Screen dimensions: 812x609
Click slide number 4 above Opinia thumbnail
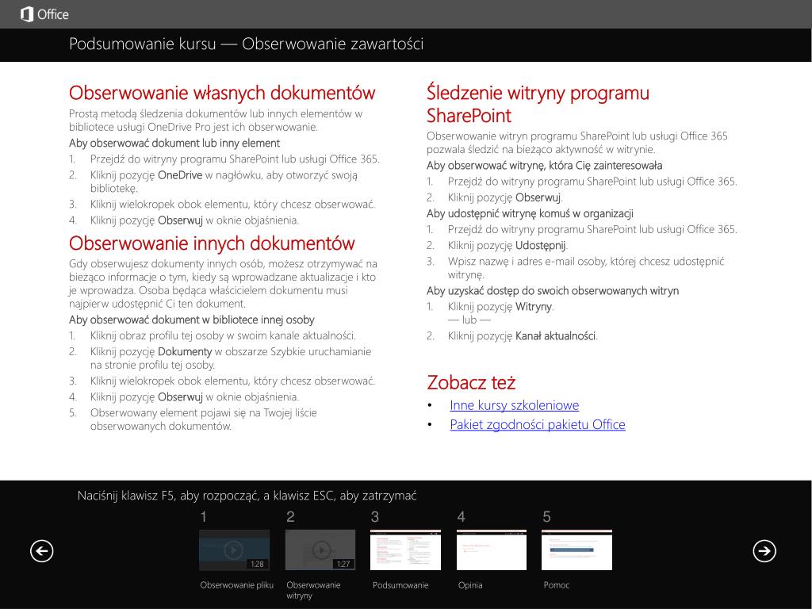461,517
